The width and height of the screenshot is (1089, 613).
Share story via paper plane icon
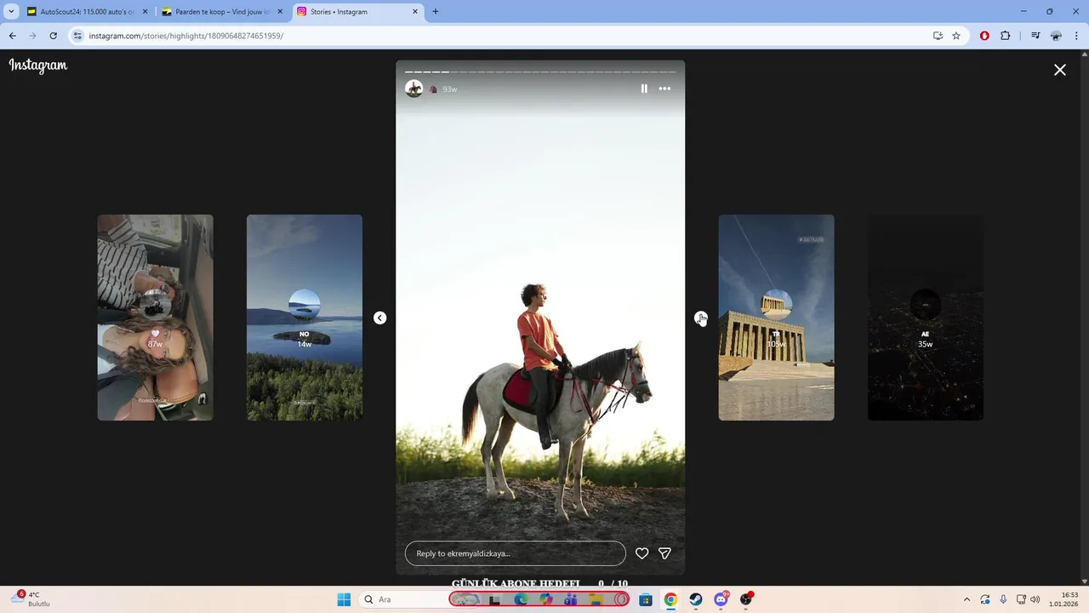665,553
